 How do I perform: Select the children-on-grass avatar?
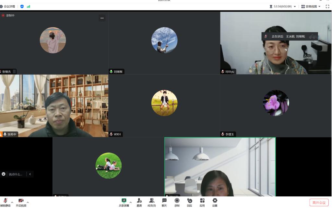(109, 166)
